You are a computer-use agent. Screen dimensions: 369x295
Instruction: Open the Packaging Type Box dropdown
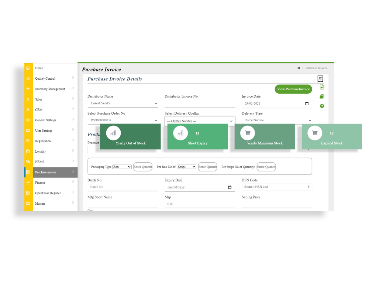122,167
